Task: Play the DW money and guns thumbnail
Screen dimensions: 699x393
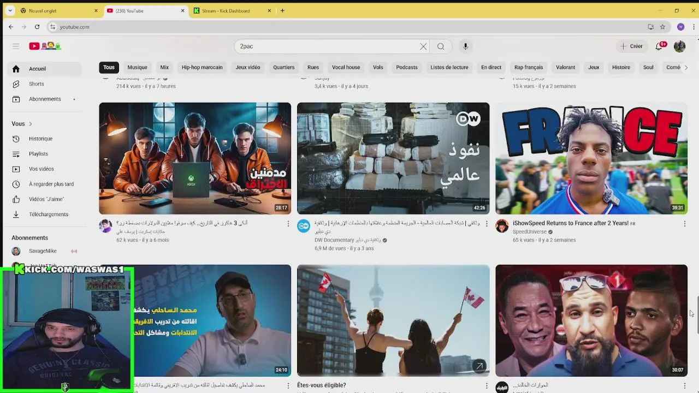Action: coord(393,158)
